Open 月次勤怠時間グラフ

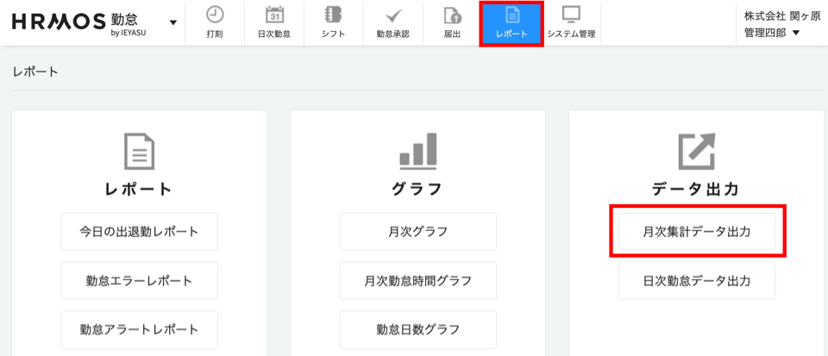(417, 280)
